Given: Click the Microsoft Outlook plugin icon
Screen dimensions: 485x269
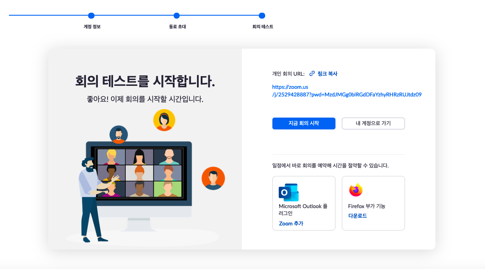Looking at the screenshot, I should point(288,192).
